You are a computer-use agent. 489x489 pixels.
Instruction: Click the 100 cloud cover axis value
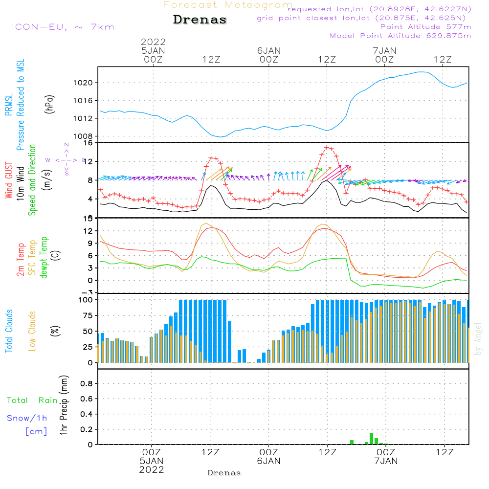click(86, 300)
